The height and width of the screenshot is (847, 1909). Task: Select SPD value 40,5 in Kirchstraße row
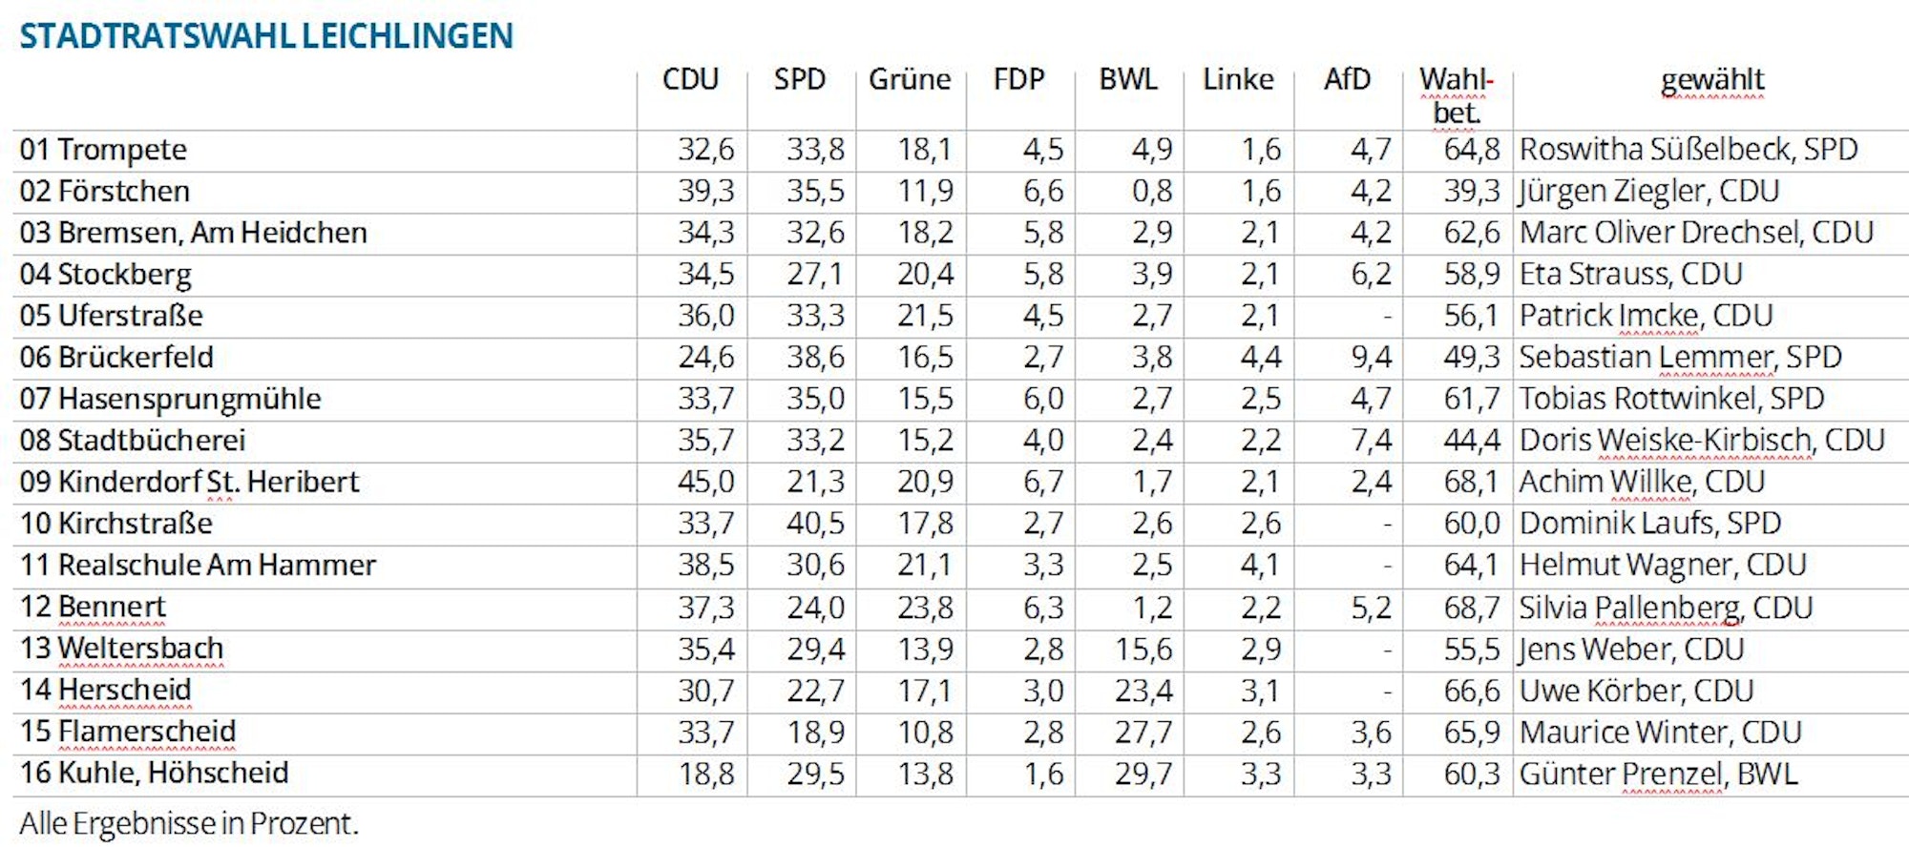coord(815,524)
